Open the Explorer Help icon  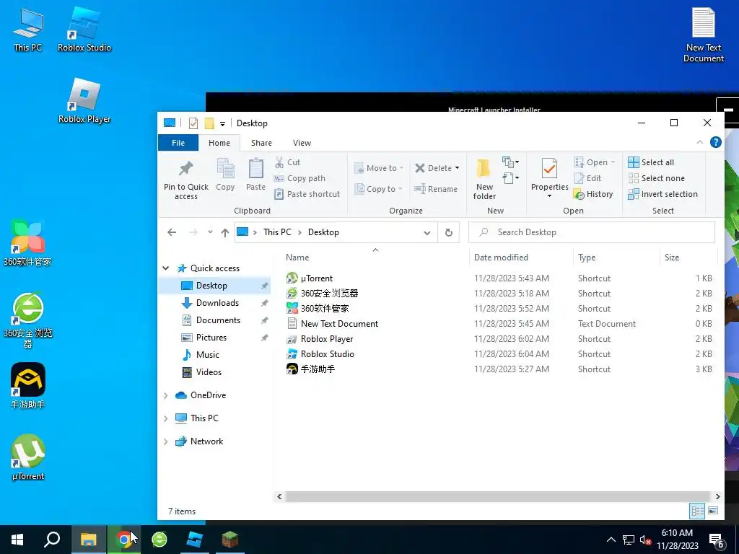tap(715, 142)
